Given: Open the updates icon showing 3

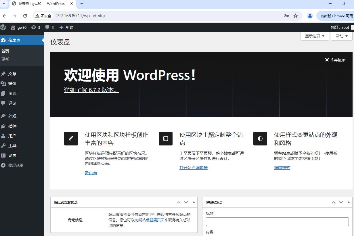Looking at the screenshot, I should click(x=34, y=27).
